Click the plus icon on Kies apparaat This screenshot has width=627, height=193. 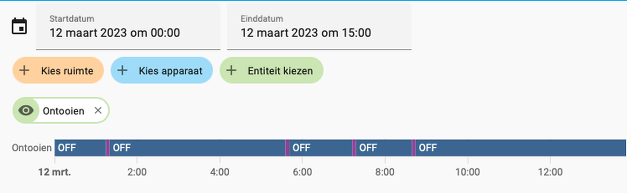click(x=122, y=70)
